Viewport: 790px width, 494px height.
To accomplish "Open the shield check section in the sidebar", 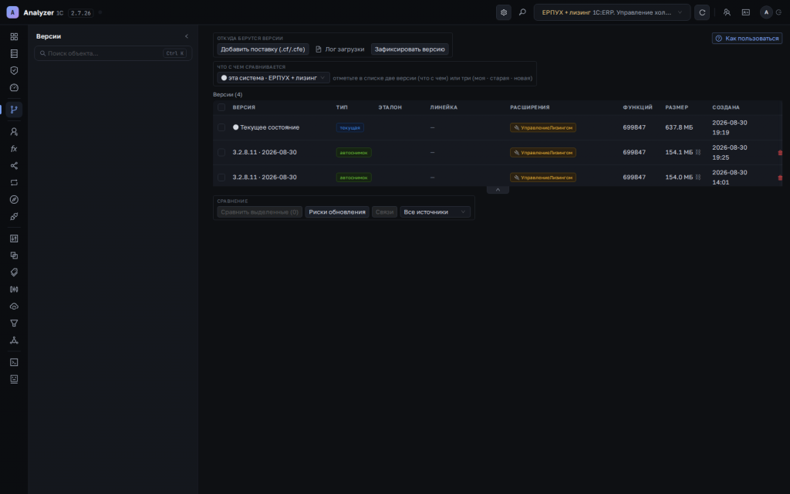I will 14,70.
